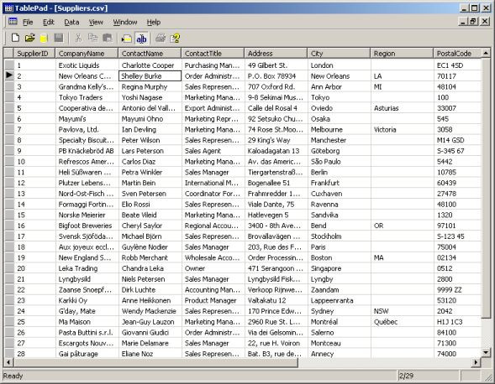The width and height of the screenshot is (495, 384).
Task: Click the Yoshi Nagase cell
Action: point(150,97)
